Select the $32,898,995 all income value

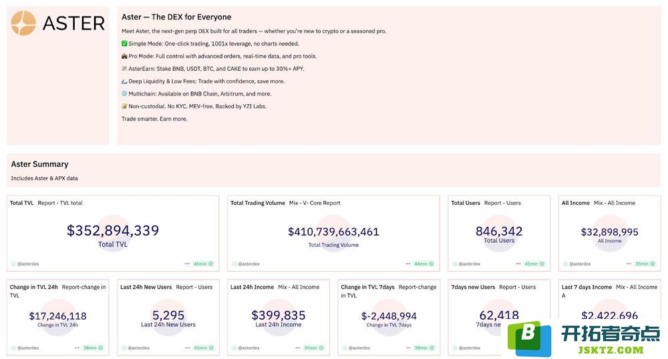610,232
